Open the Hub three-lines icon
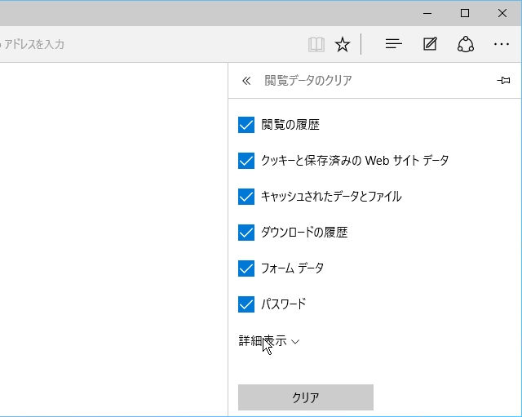This screenshot has height=417, width=522. 393,44
